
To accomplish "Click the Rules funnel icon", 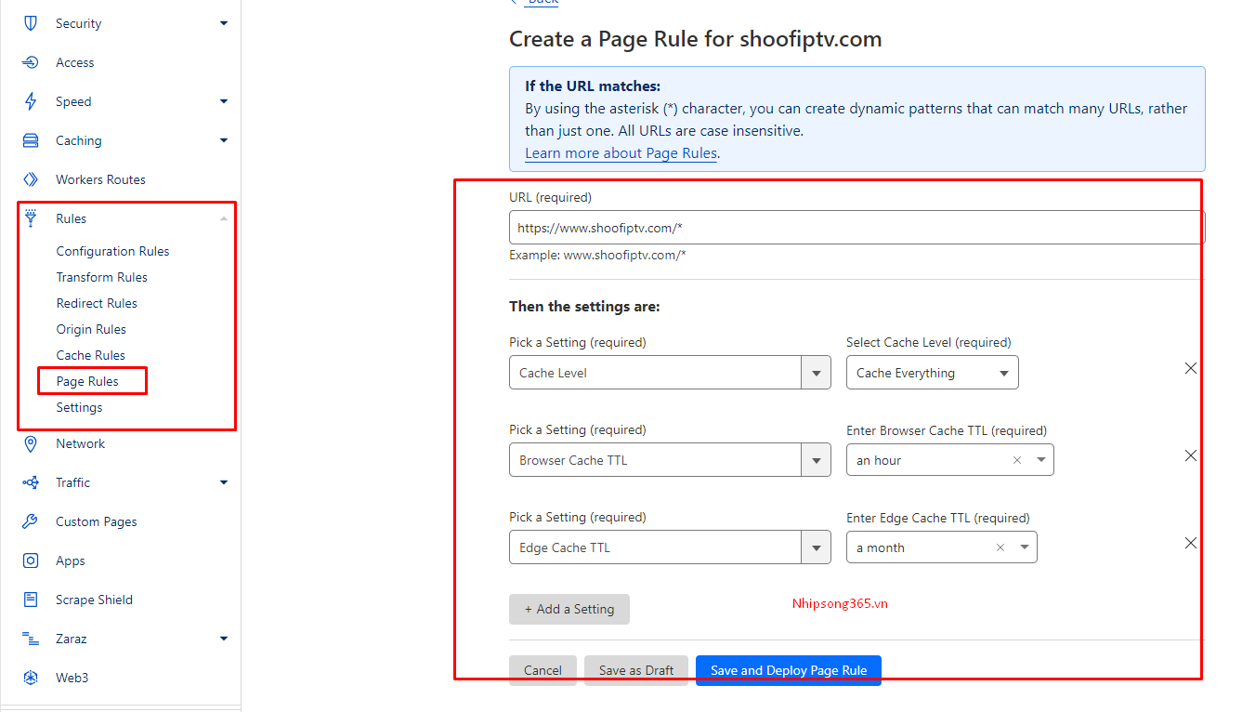I will click(31, 218).
